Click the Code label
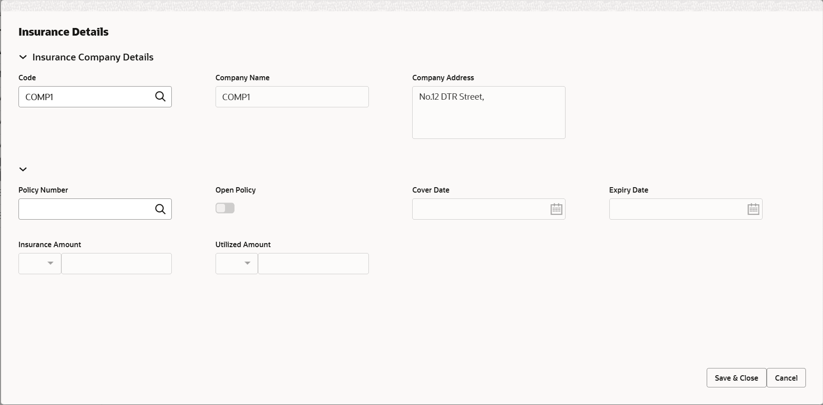 point(27,78)
